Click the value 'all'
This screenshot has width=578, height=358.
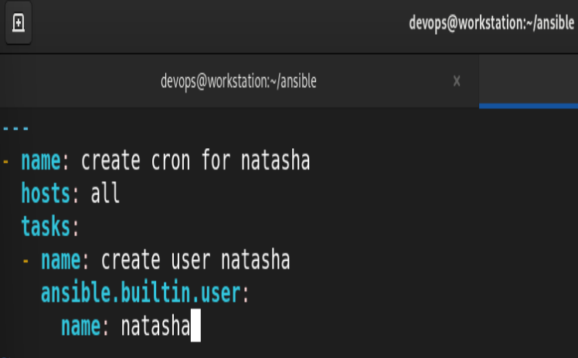(105, 192)
